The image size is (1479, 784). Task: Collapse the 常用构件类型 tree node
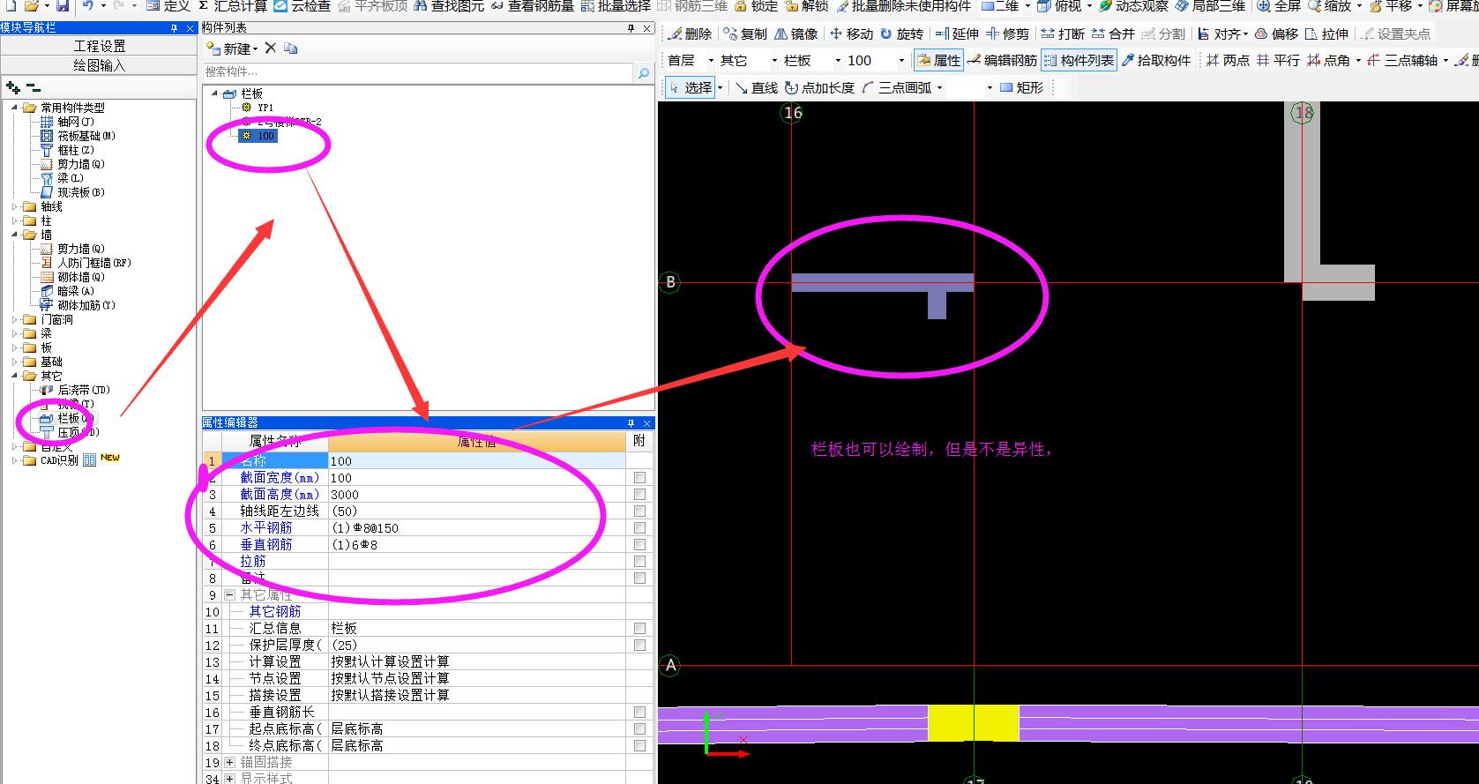point(15,108)
